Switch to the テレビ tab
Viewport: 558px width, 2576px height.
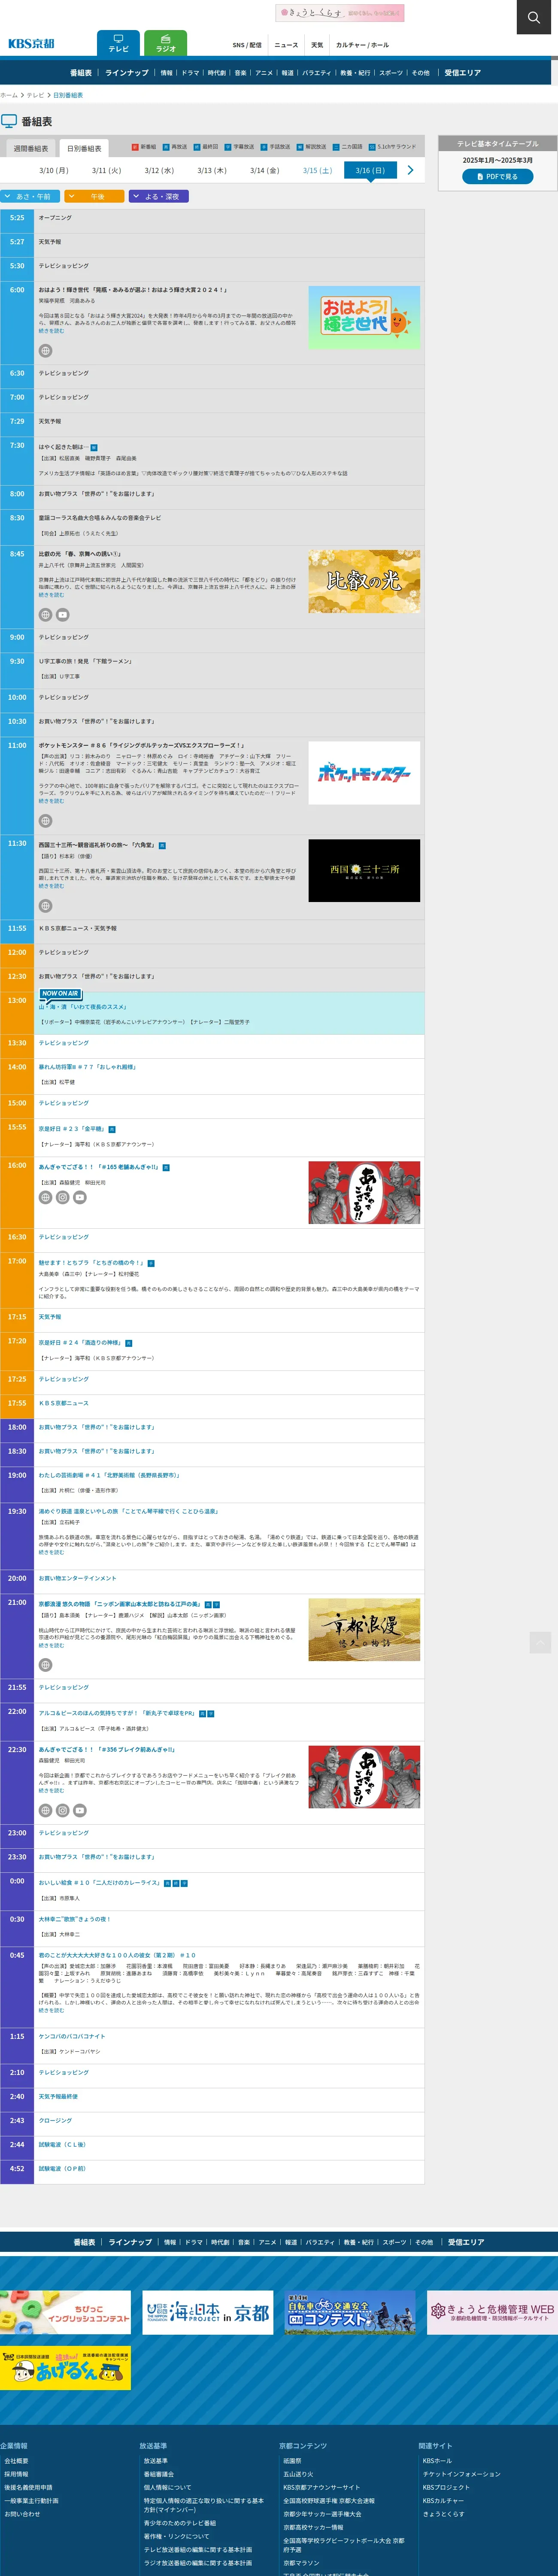118,43
